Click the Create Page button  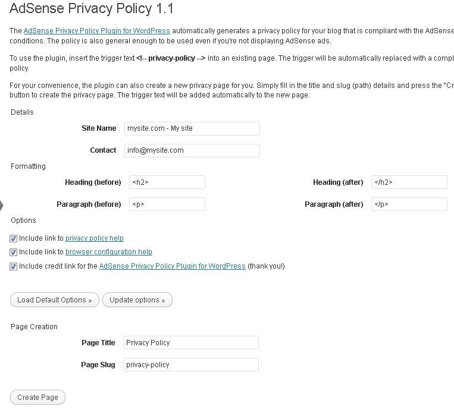pos(37,398)
